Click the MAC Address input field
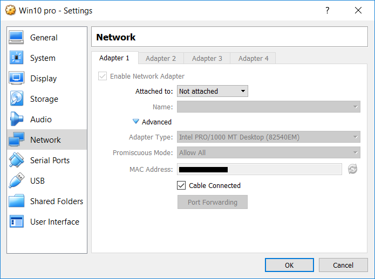 pyautogui.click(x=259, y=169)
